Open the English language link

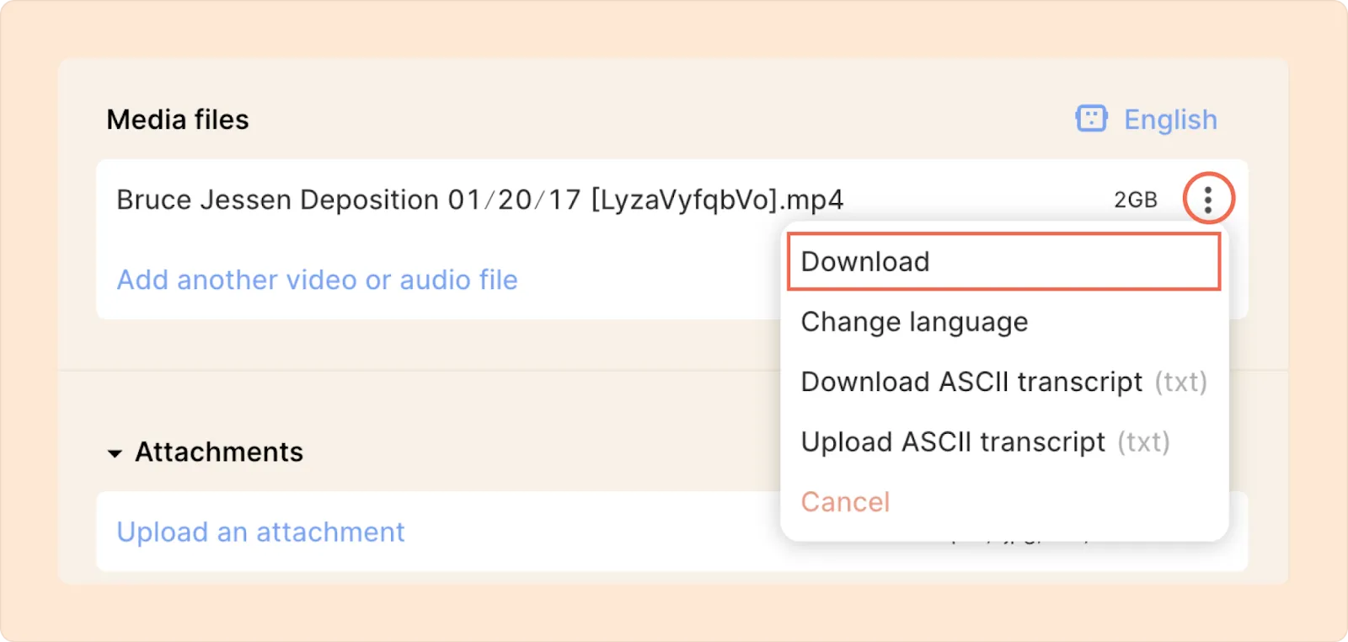(x=1170, y=120)
